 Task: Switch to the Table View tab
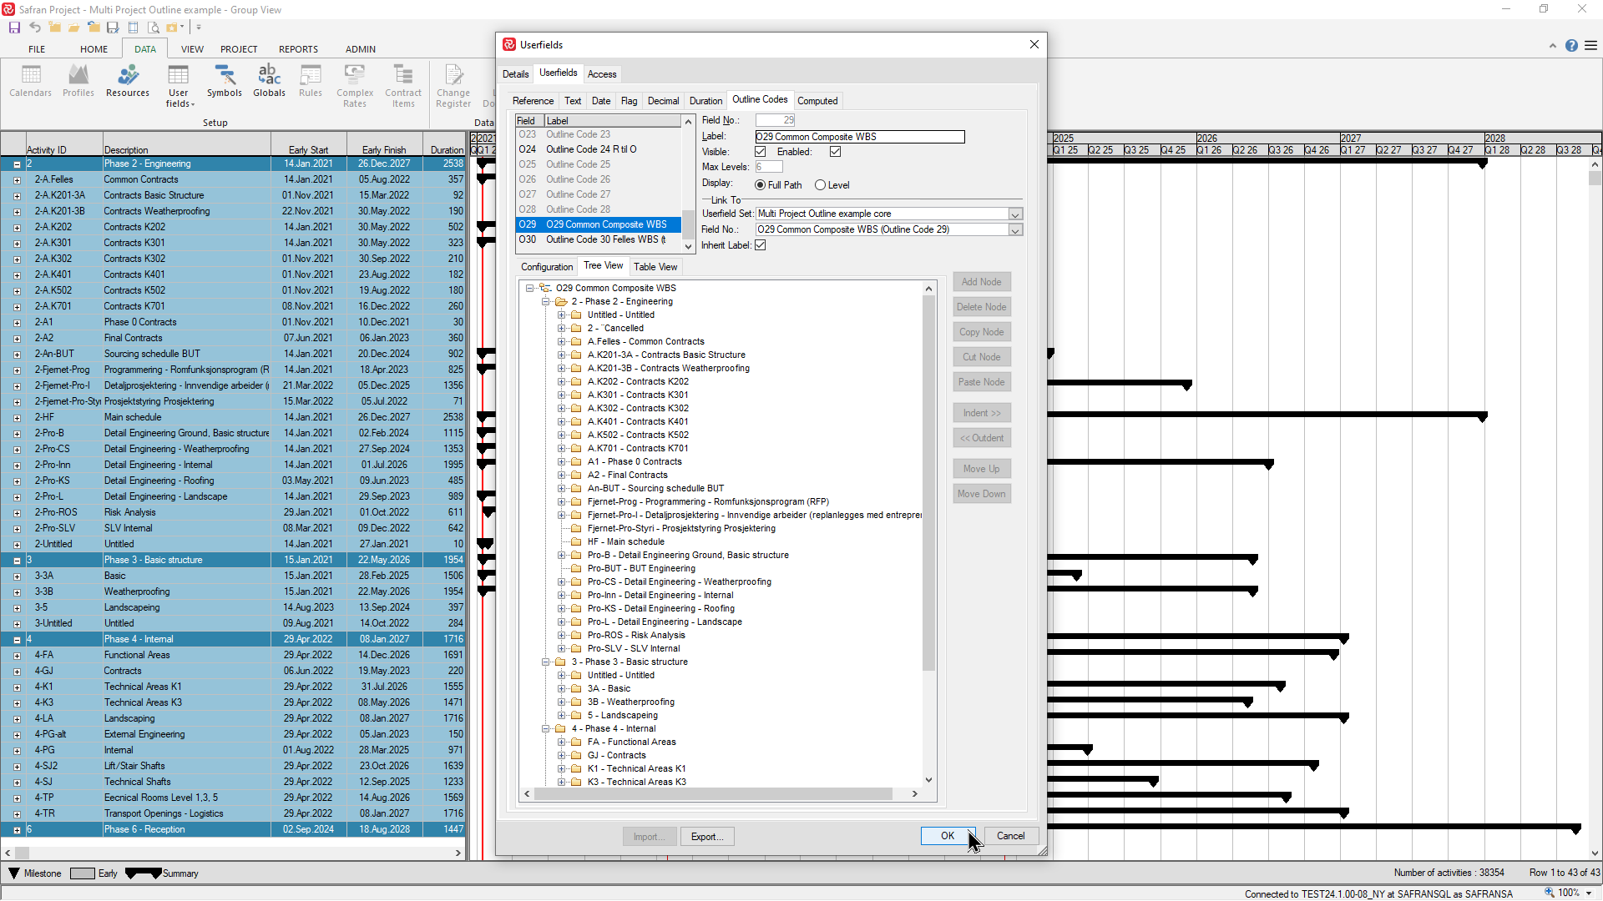pyautogui.click(x=655, y=267)
